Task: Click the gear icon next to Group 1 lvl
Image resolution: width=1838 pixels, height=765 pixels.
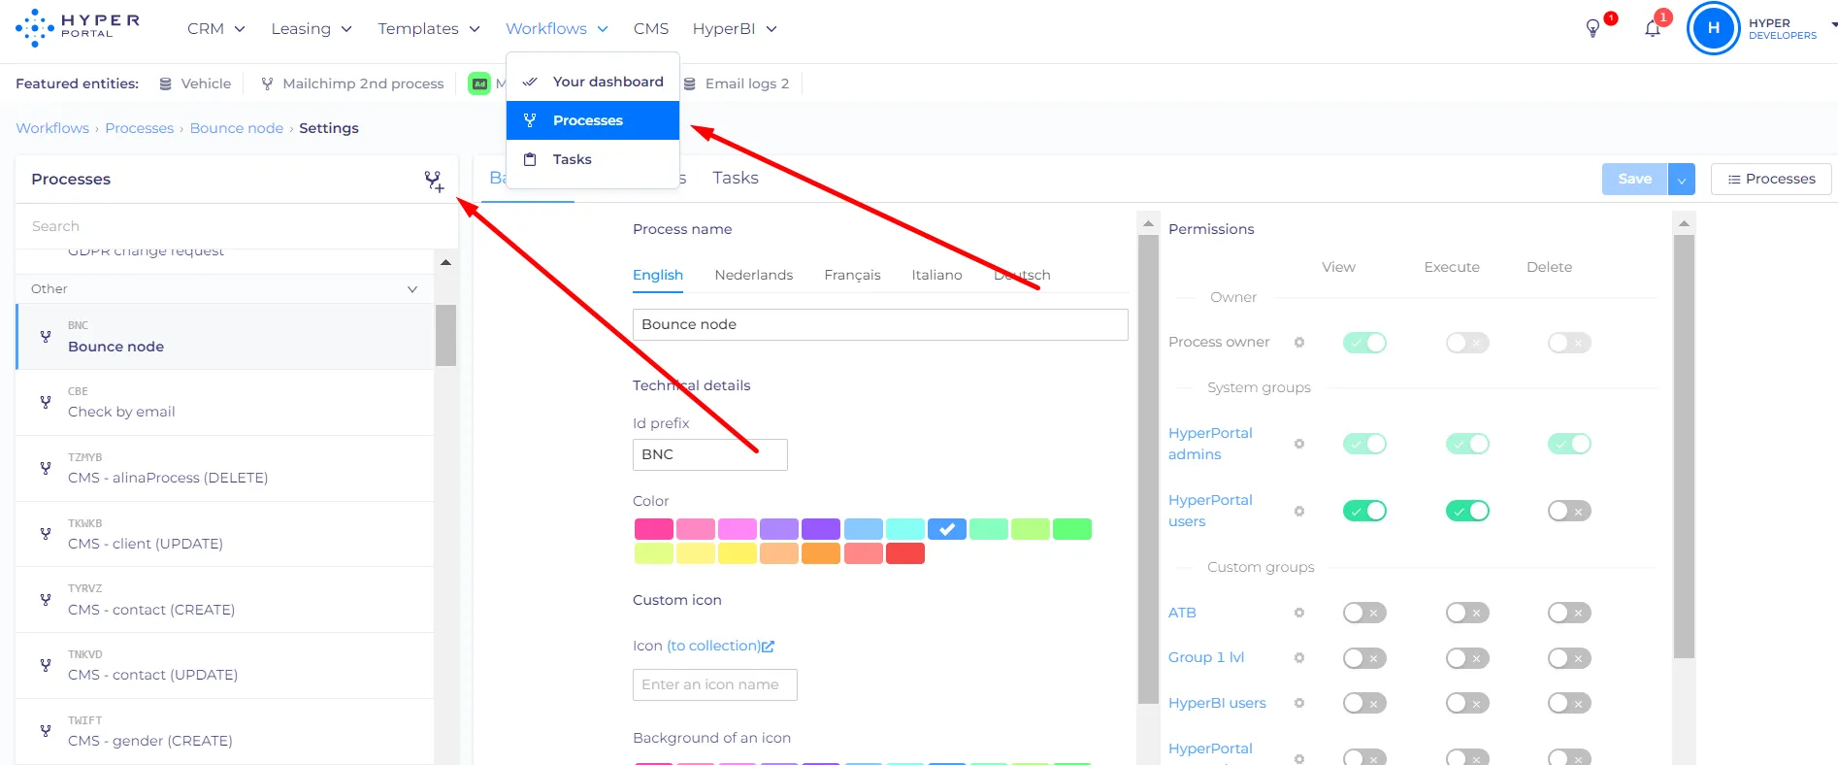Action: (x=1299, y=657)
